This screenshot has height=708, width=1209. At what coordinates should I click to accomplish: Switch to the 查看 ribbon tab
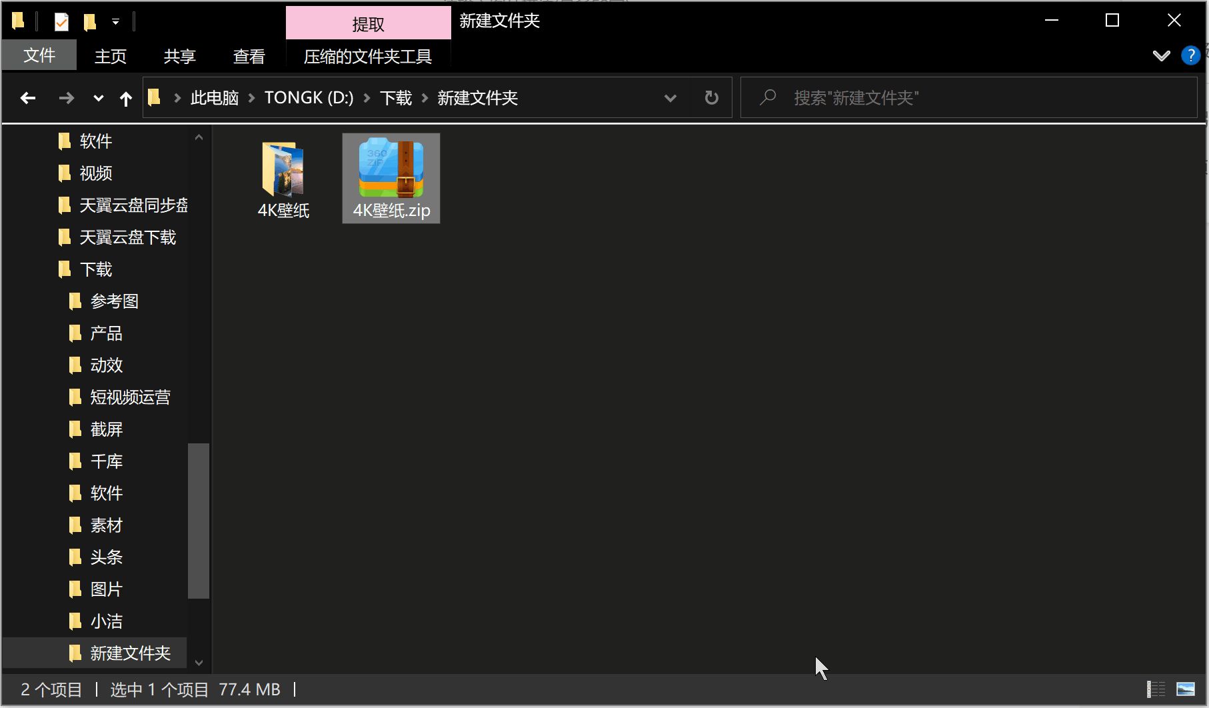point(247,56)
